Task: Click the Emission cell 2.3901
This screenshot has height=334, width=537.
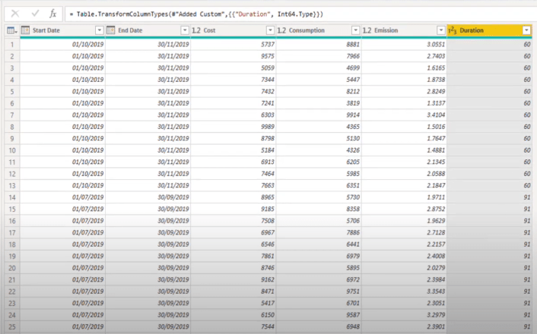Action: (x=404, y=327)
